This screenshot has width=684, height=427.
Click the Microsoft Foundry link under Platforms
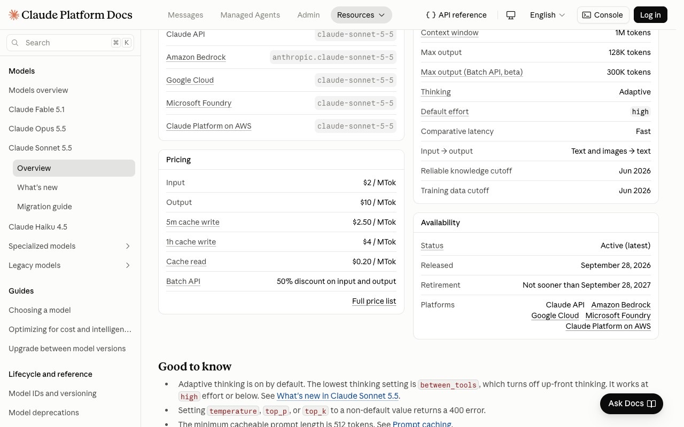(x=618, y=315)
